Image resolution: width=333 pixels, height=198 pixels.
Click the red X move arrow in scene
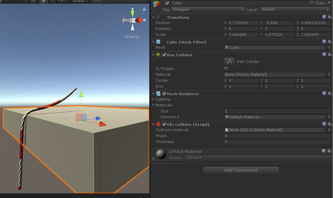tap(103, 124)
